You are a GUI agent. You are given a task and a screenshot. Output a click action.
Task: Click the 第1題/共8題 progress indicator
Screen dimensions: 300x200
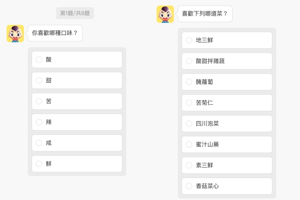75,13
